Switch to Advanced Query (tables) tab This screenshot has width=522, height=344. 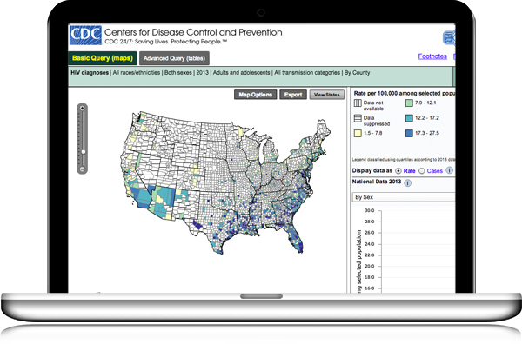174,58
